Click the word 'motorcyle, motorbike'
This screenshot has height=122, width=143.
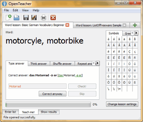point(44,41)
